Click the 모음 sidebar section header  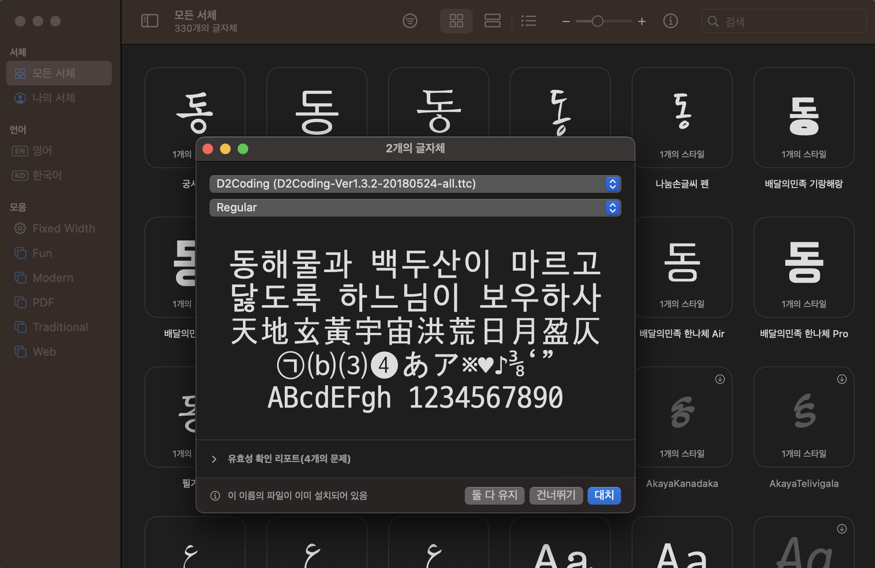(x=18, y=207)
